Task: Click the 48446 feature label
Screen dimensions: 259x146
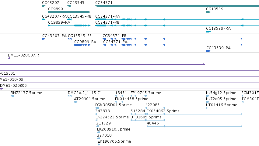Action: (x=153, y=123)
